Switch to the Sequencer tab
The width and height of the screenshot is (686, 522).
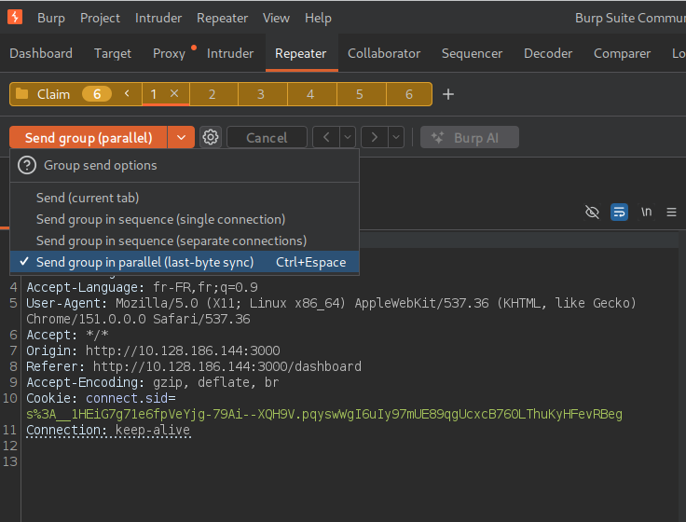pyautogui.click(x=472, y=53)
